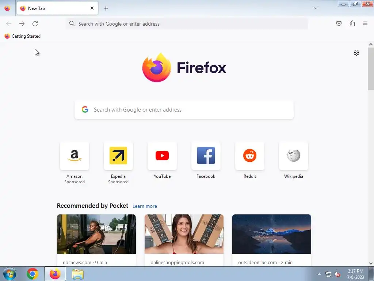The width and height of the screenshot is (374, 281).
Task: Open Save to Pocket toolbar icon
Action: 339,23
